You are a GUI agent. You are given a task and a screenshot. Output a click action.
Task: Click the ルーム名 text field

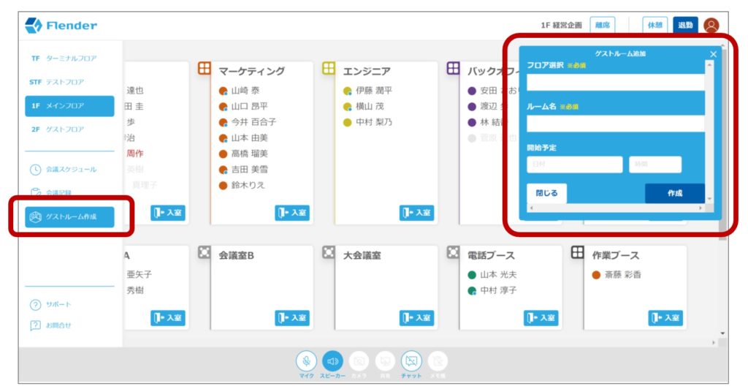click(616, 124)
